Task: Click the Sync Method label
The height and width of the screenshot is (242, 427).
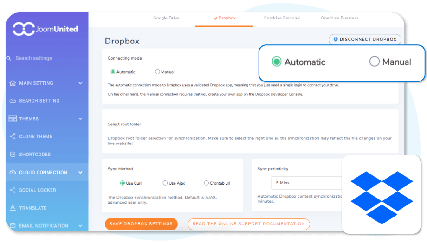Action: (120, 169)
